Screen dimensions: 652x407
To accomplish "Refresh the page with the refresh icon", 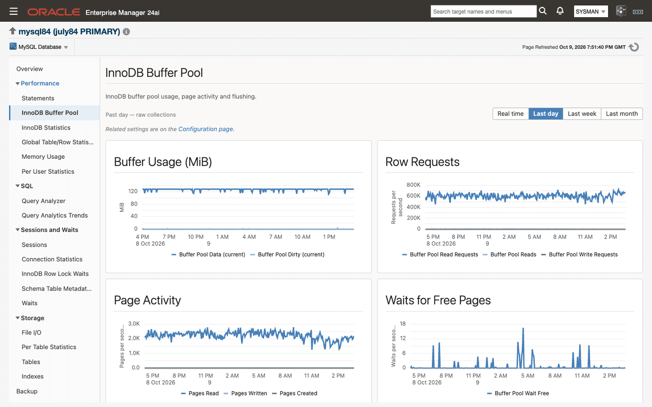I will pyautogui.click(x=634, y=47).
